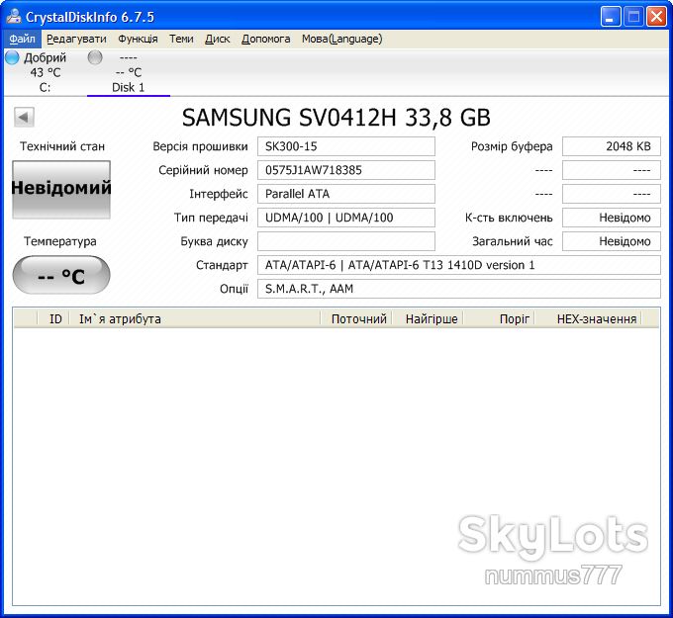This screenshot has width=673, height=618.
Task: Open the Функція menu
Action: point(138,39)
